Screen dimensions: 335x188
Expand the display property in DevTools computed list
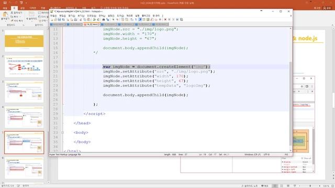click(x=283, y=162)
